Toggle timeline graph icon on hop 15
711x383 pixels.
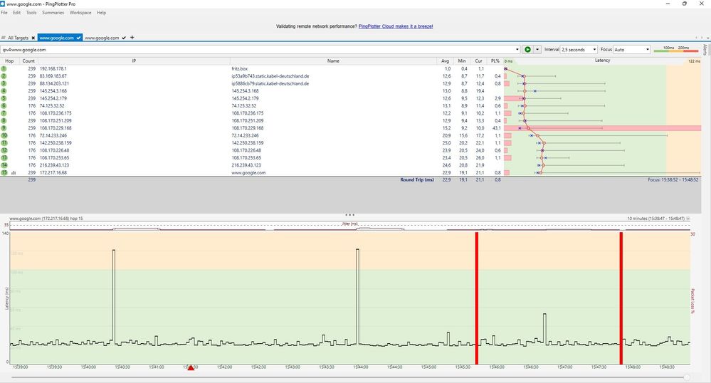tap(14, 173)
